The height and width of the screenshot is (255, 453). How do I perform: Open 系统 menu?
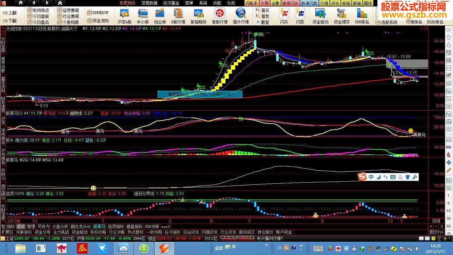(203, 3)
